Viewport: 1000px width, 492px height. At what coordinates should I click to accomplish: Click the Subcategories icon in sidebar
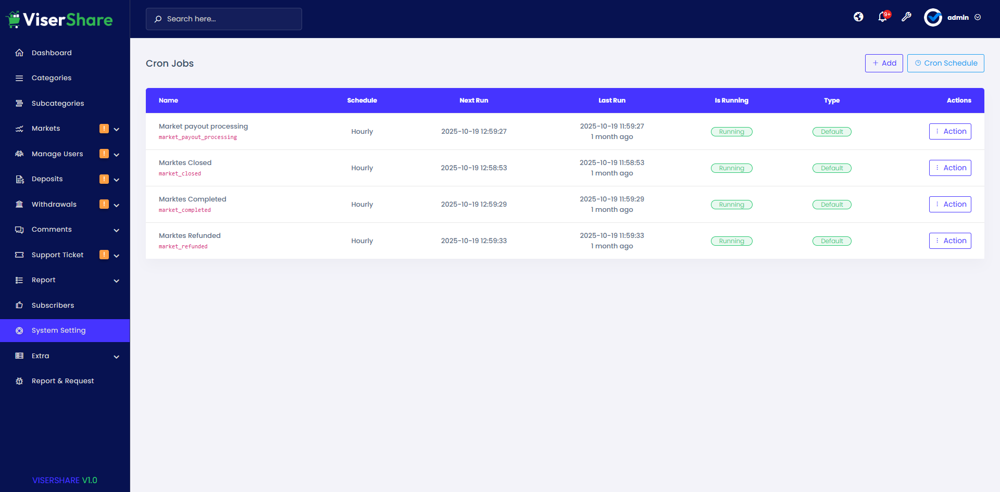pos(19,103)
